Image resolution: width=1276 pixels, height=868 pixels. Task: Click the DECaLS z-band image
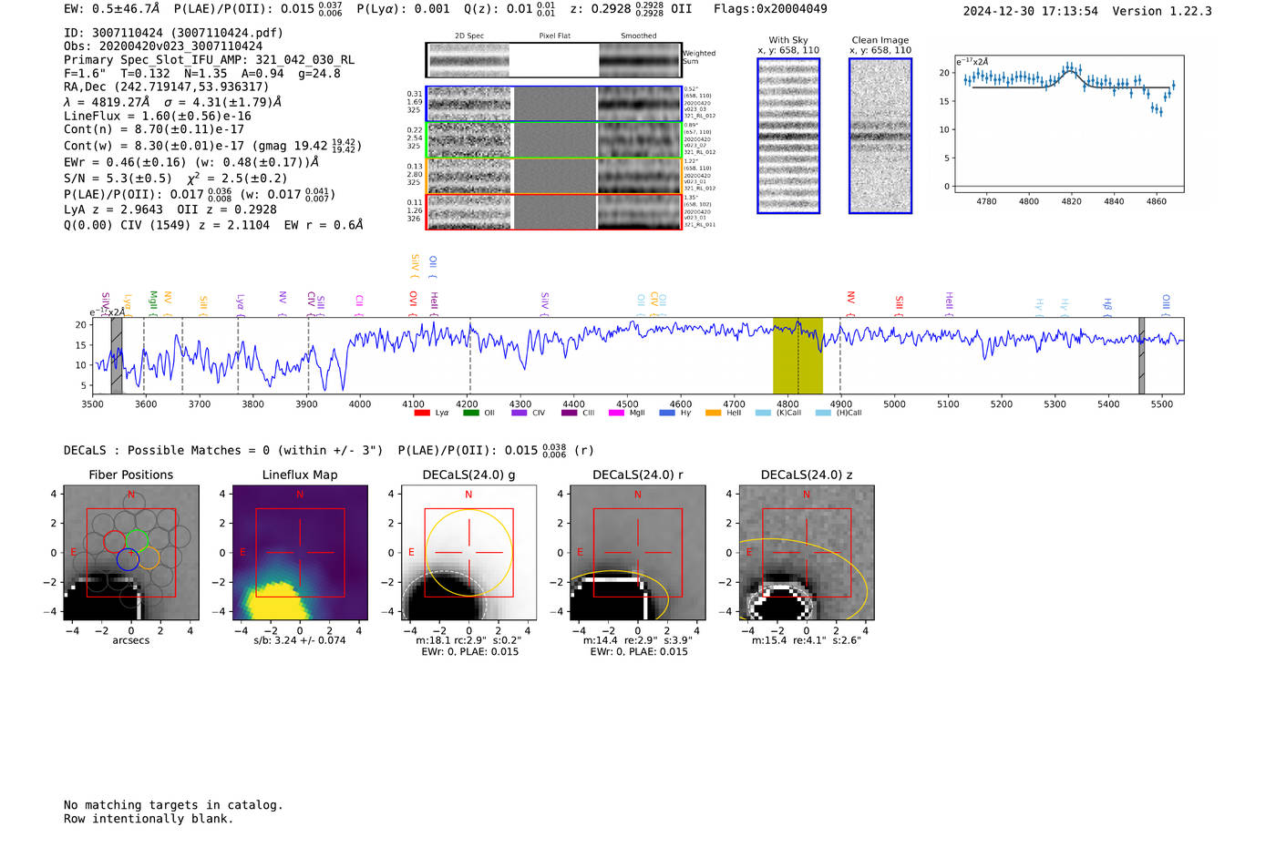pos(806,553)
